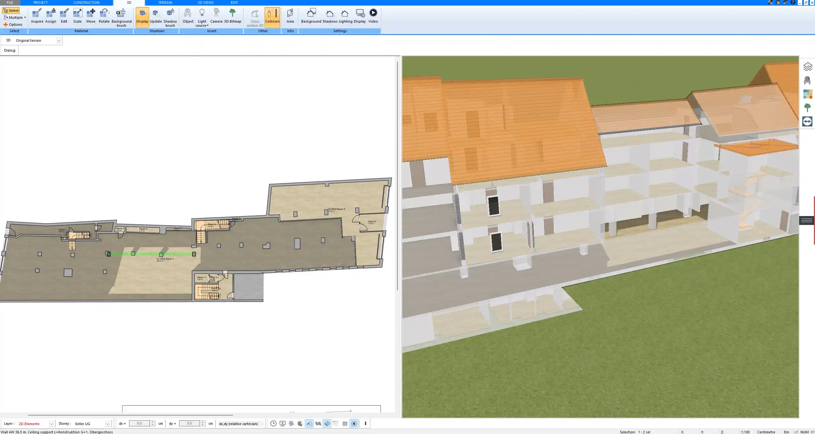Pick the Shadow brush tool

pyautogui.click(x=170, y=18)
